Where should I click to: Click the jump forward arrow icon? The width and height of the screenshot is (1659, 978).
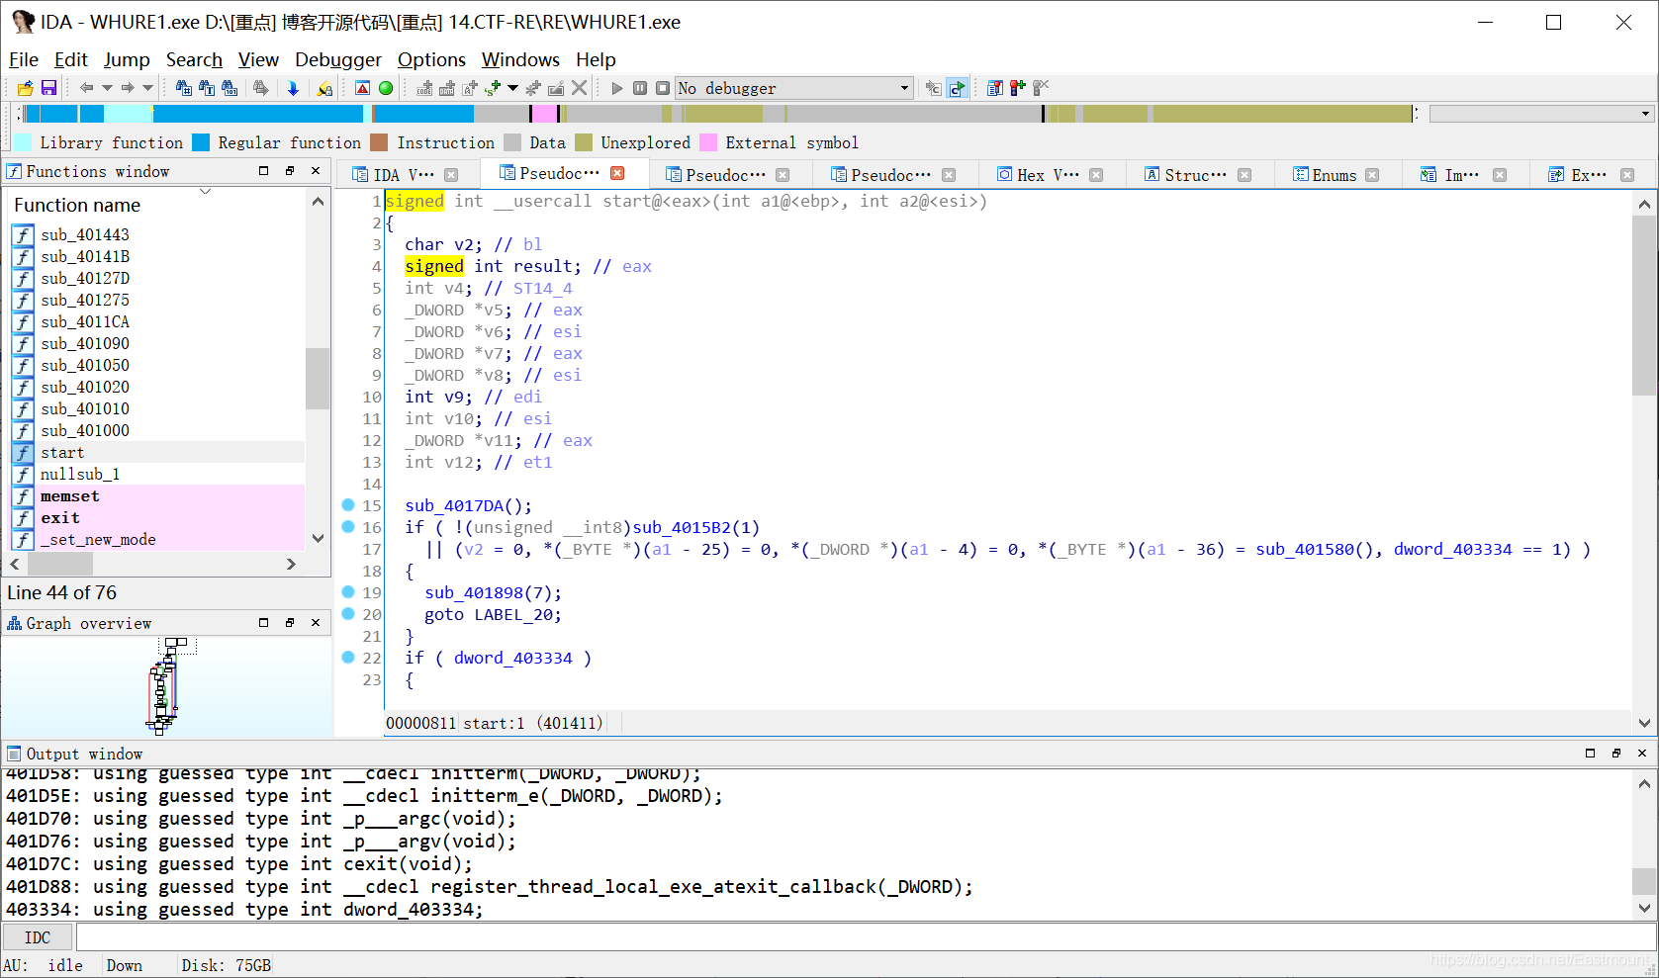click(x=128, y=88)
